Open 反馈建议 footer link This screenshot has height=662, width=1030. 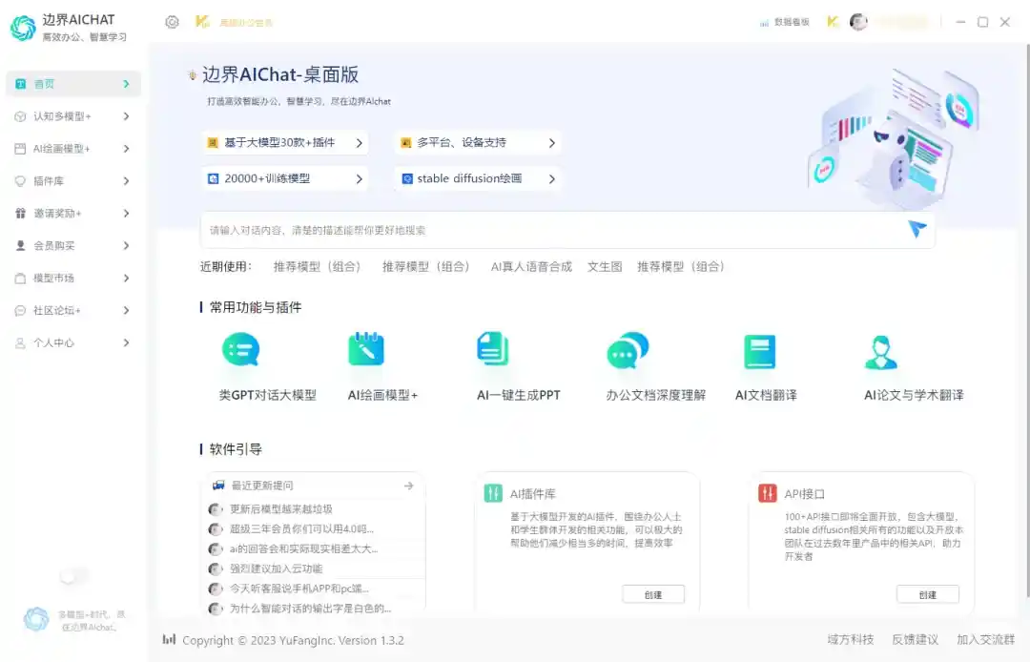coord(915,640)
